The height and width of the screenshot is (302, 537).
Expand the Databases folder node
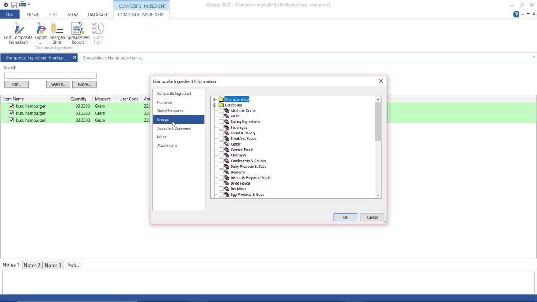(x=215, y=105)
